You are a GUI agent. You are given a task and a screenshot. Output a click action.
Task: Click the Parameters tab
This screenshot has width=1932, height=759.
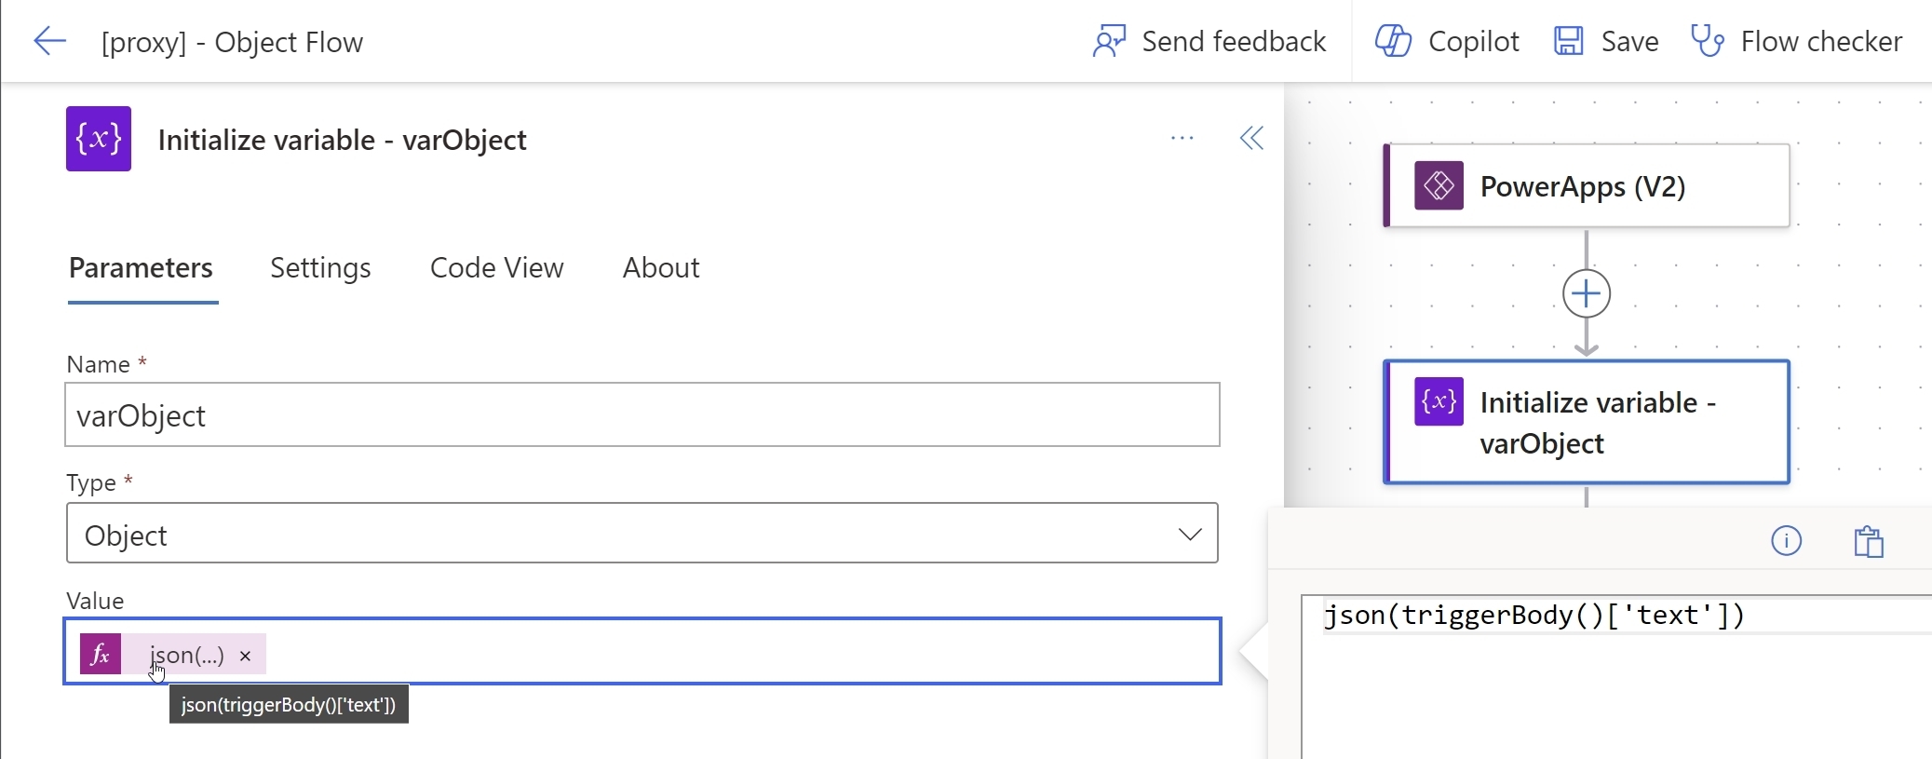click(142, 267)
